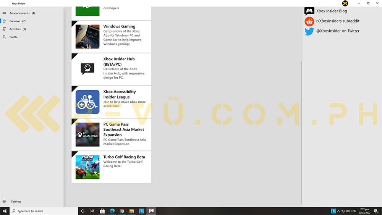
Task: Click the Xbox Insider Blog controller icon
Action: click(x=309, y=11)
